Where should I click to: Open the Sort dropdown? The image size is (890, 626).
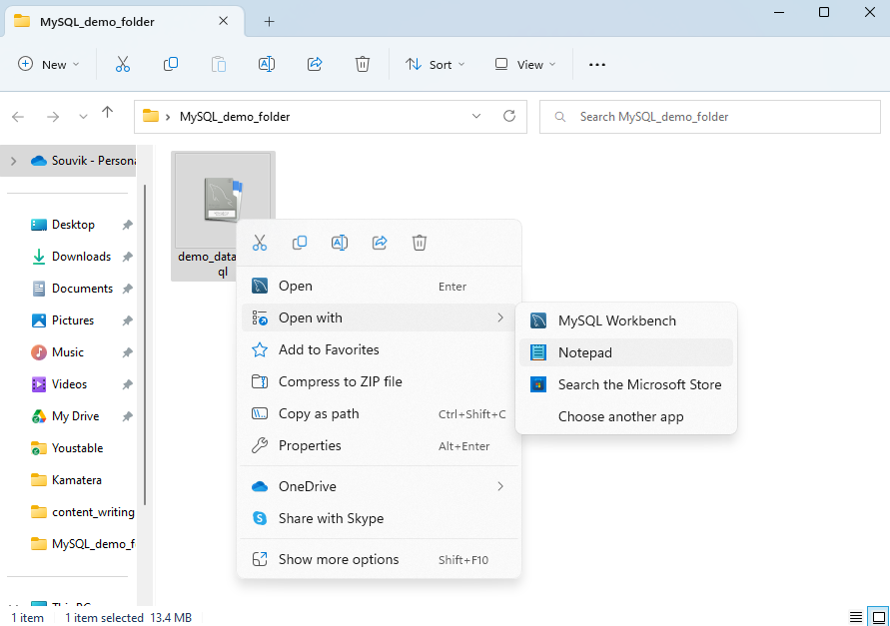pyautogui.click(x=435, y=64)
